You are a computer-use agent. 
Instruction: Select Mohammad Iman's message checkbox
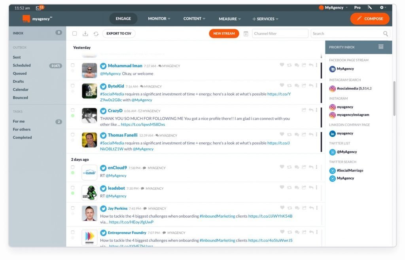pos(73,65)
